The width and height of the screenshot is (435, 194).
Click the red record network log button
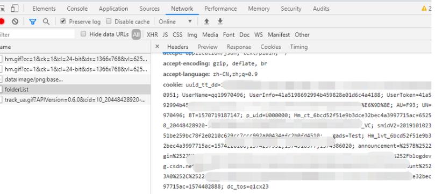2,21
